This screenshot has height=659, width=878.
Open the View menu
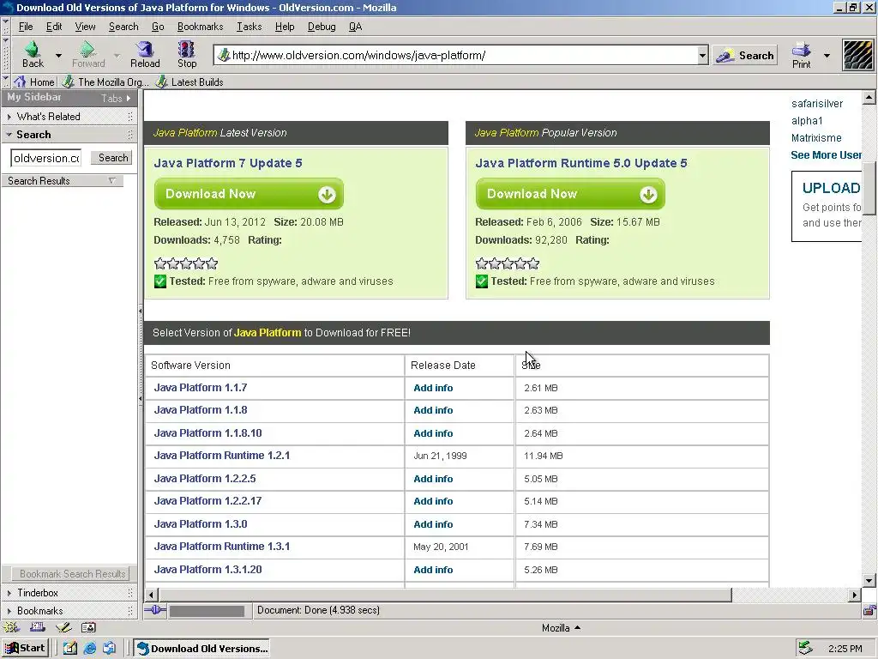85,27
